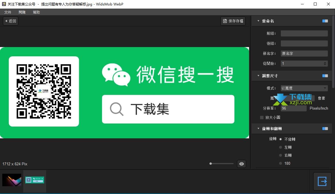Click the 前綴 input field
This screenshot has height=194, width=335.
pyautogui.click(x=304, y=33)
